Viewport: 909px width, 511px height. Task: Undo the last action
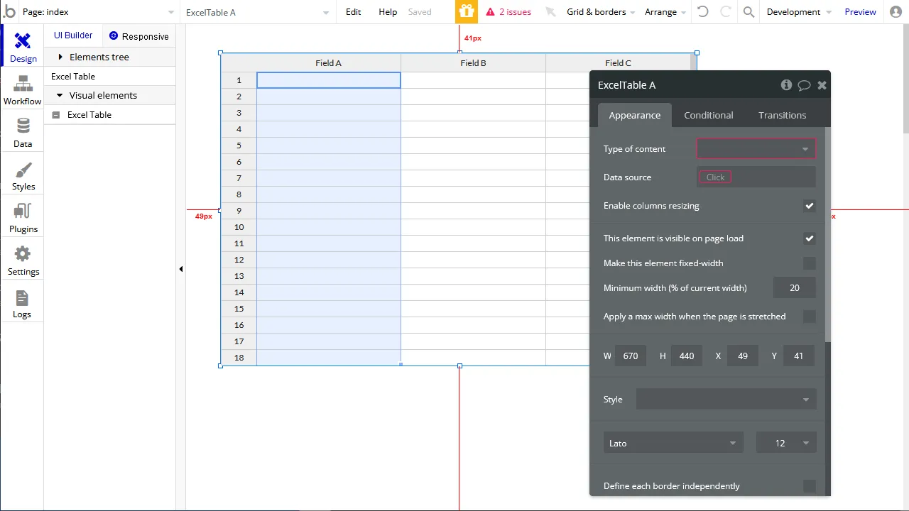[x=703, y=11]
